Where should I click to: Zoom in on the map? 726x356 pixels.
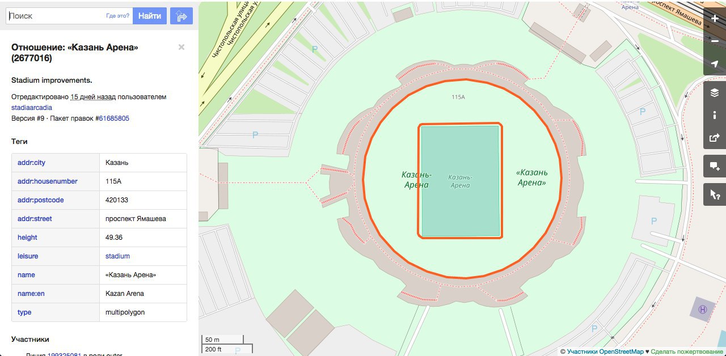click(715, 19)
